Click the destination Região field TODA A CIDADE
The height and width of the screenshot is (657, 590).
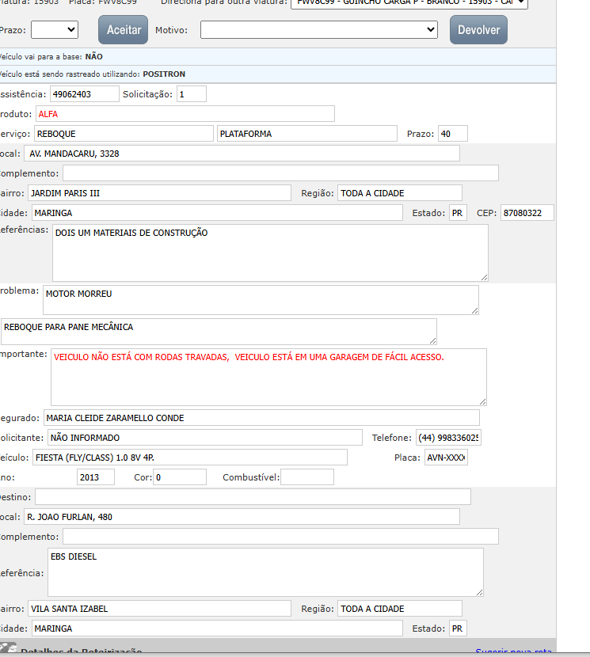pos(400,609)
